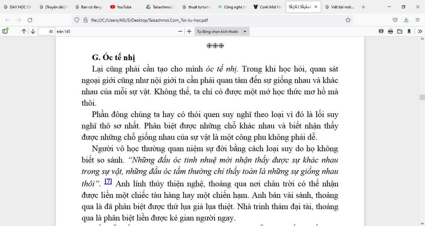Close the active PDF tab
The image size is (425, 226).
click(x=316, y=7)
